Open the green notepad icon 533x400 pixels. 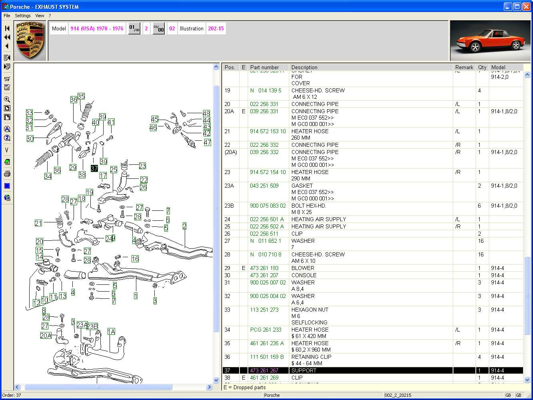(x=7, y=162)
